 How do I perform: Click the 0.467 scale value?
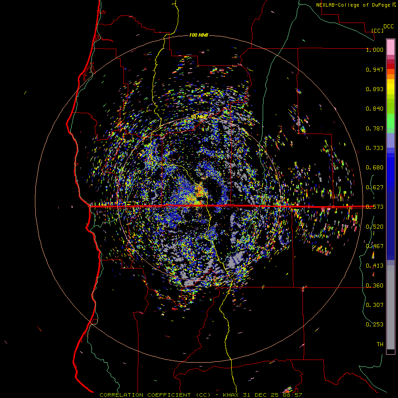point(375,246)
